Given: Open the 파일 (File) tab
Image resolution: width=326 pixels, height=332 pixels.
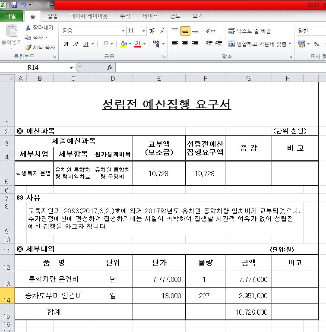Looking at the screenshot, I should 11,16.
